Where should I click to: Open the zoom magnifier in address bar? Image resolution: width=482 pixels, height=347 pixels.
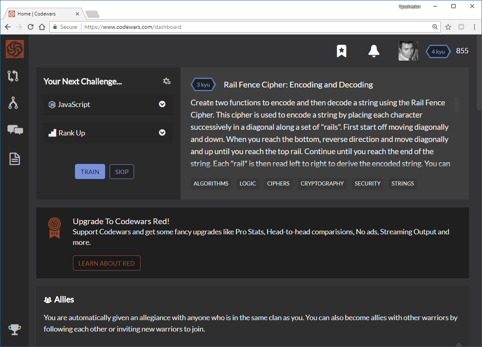(x=435, y=27)
